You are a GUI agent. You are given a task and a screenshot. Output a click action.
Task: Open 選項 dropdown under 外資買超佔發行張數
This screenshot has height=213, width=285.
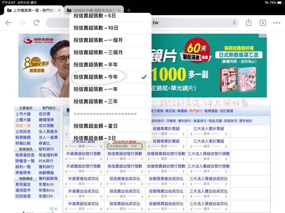click(x=84, y=159)
